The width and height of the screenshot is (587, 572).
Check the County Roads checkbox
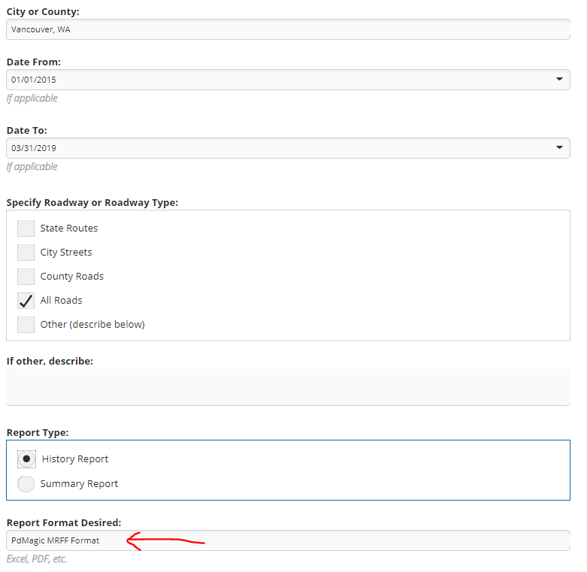26,277
